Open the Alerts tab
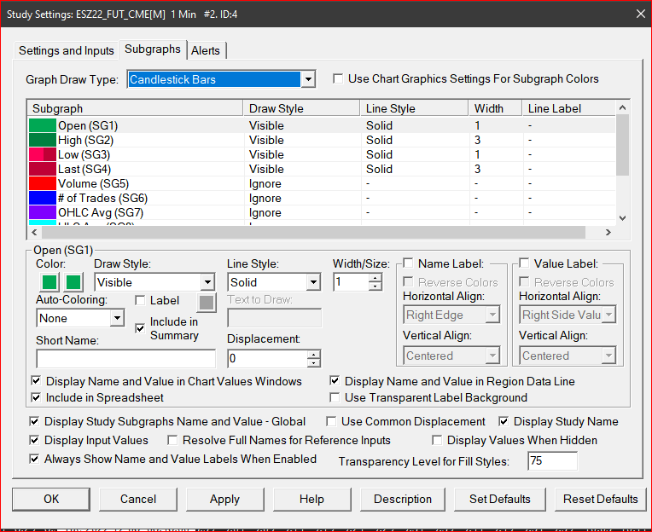The width and height of the screenshot is (652, 532). point(206,50)
